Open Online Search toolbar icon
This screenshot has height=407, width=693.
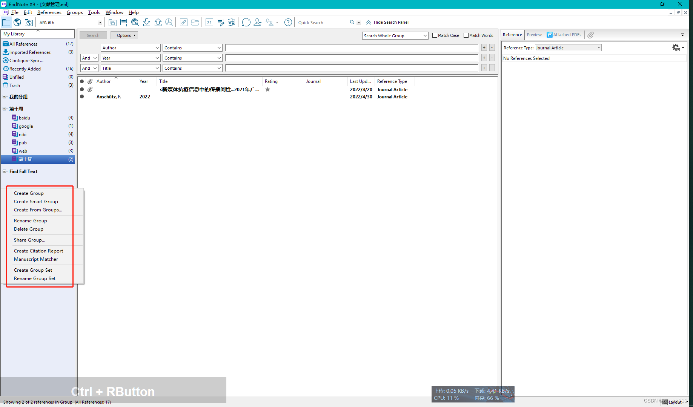135,22
